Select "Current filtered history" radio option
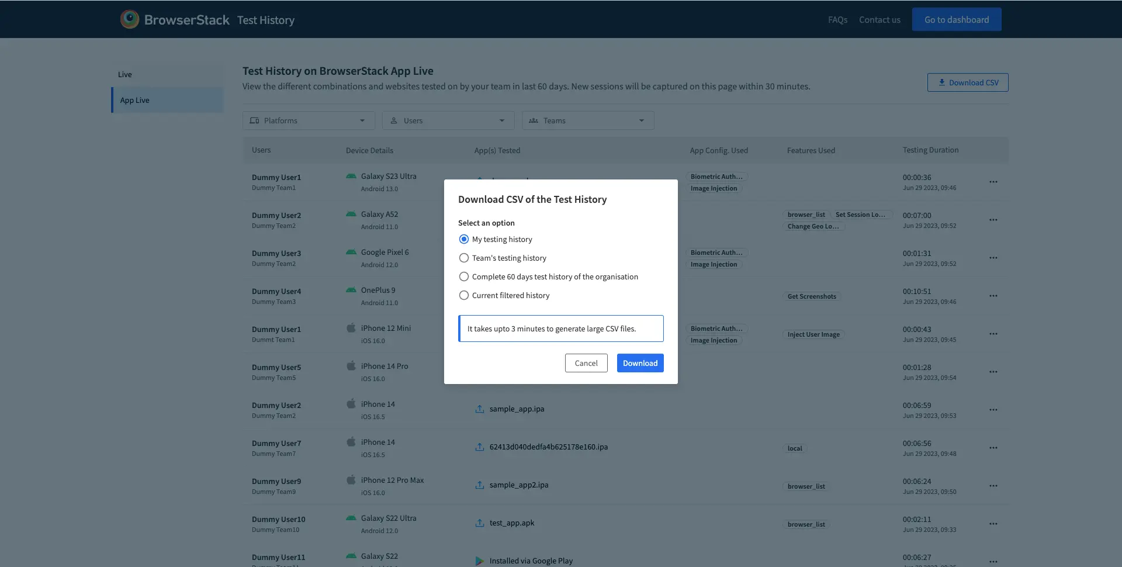The height and width of the screenshot is (567, 1122). pyautogui.click(x=464, y=295)
